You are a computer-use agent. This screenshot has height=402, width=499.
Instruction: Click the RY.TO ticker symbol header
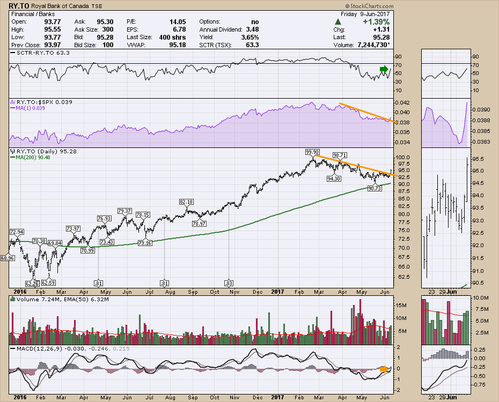pyautogui.click(x=18, y=6)
